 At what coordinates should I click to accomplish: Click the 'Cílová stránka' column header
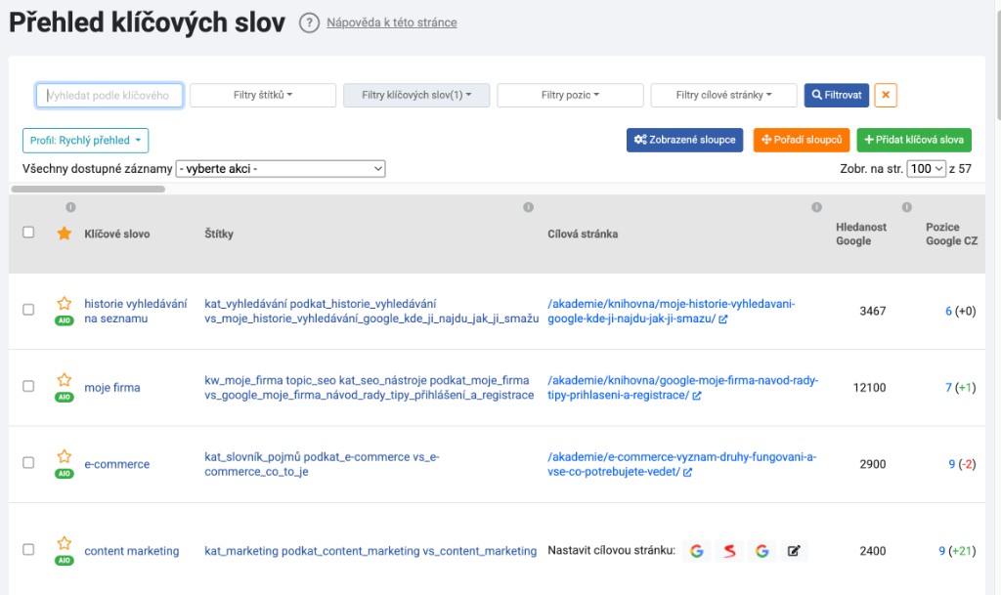click(x=583, y=234)
